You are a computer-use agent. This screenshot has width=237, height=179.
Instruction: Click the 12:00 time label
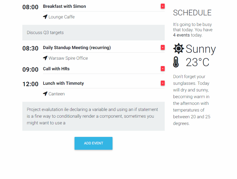(30, 84)
